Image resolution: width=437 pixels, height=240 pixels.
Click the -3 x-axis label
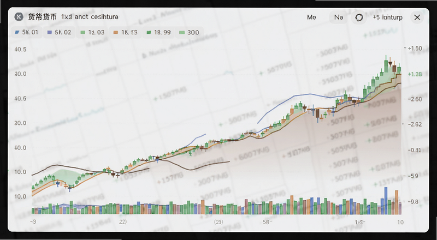33,222
